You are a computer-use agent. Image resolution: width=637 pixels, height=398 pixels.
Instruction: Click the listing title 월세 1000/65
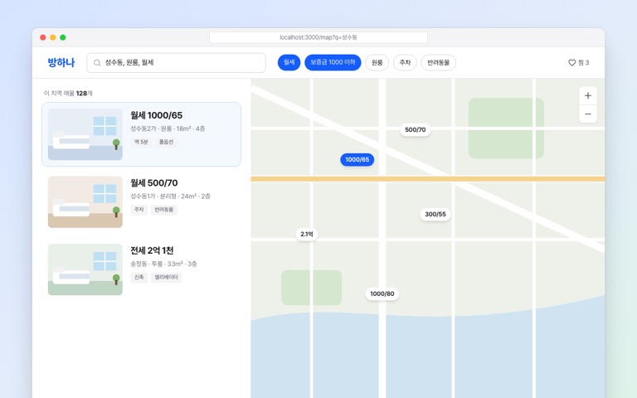coord(157,115)
